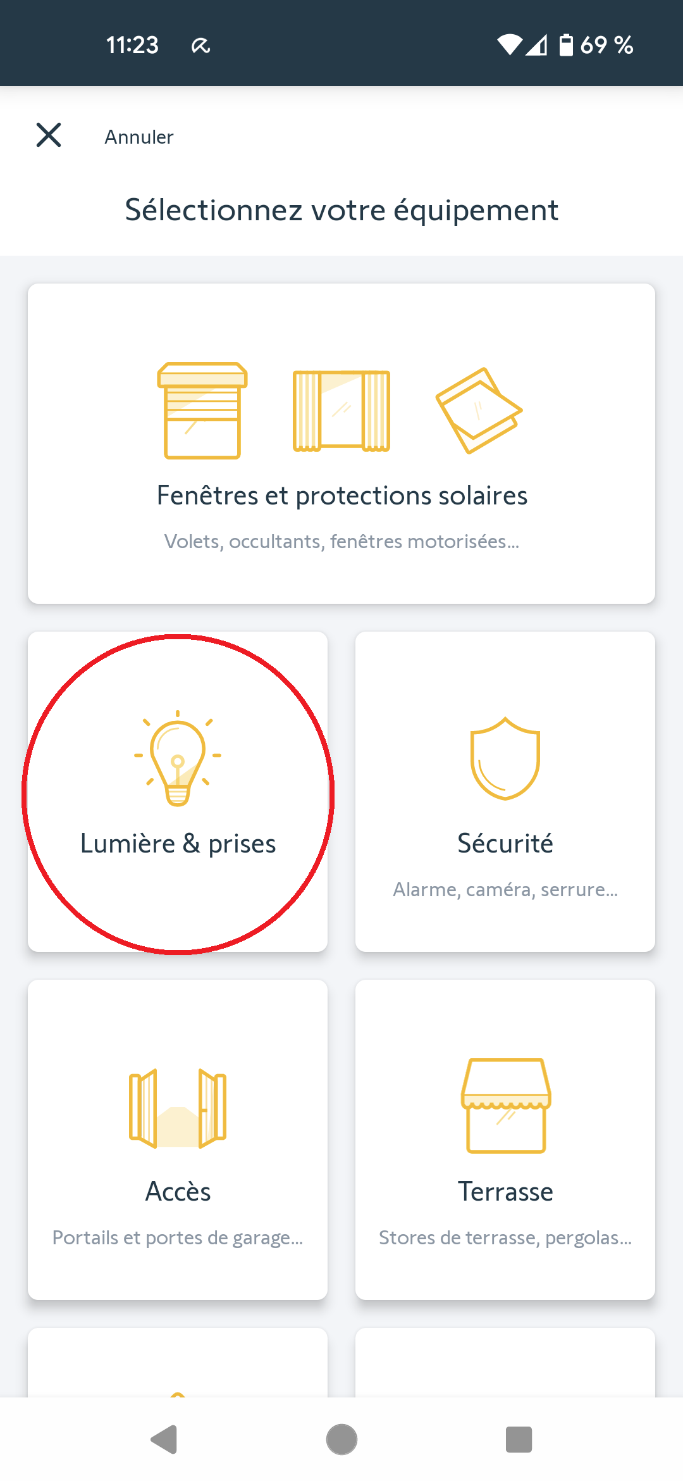Image resolution: width=683 pixels, height=1481 pixels.
Task: Tap the Annuler cancel link
Action: tap(138, 137)
